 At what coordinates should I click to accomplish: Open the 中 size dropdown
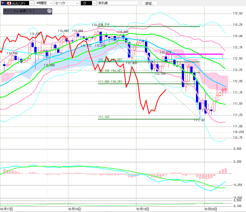click(x=94, y=3)
